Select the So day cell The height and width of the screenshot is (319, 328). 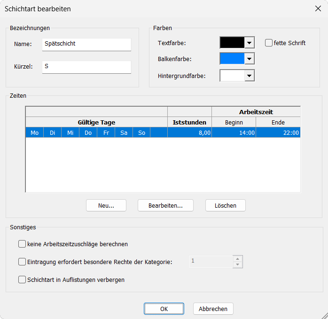(x=141, y=132)
